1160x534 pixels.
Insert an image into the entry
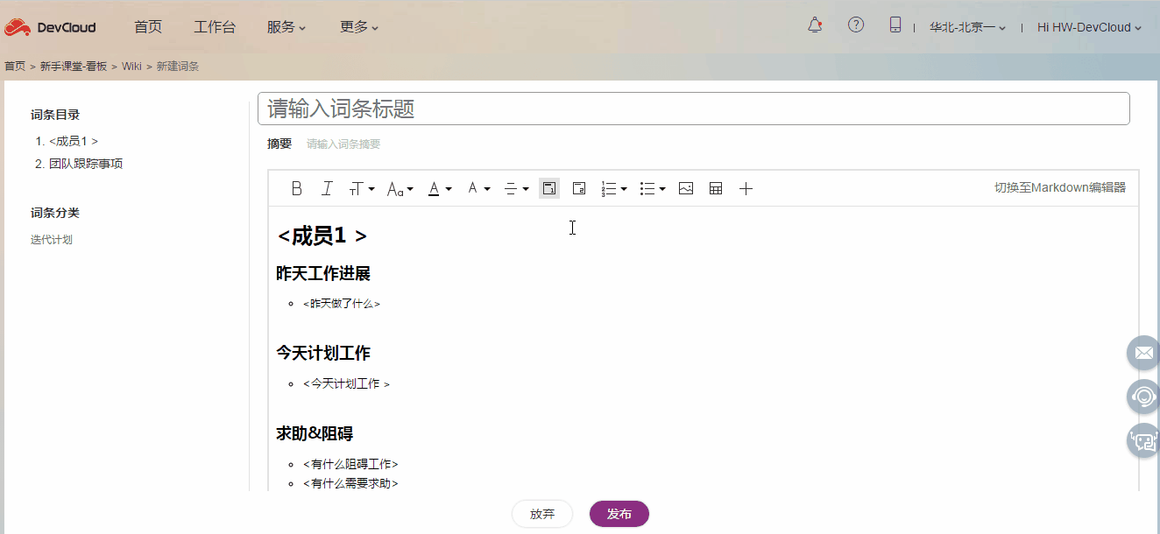tap(685, 187)
